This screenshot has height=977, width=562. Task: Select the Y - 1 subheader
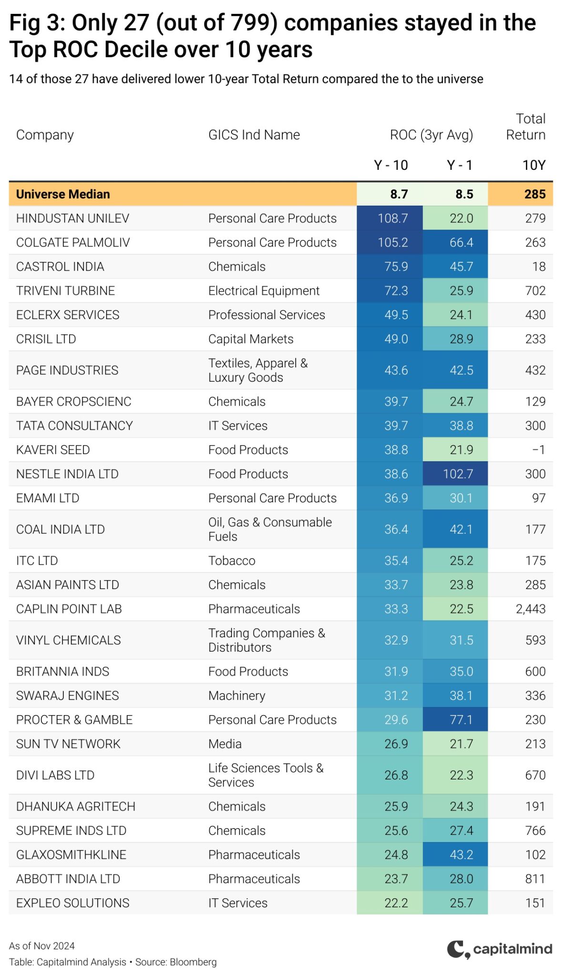point(459,165)
